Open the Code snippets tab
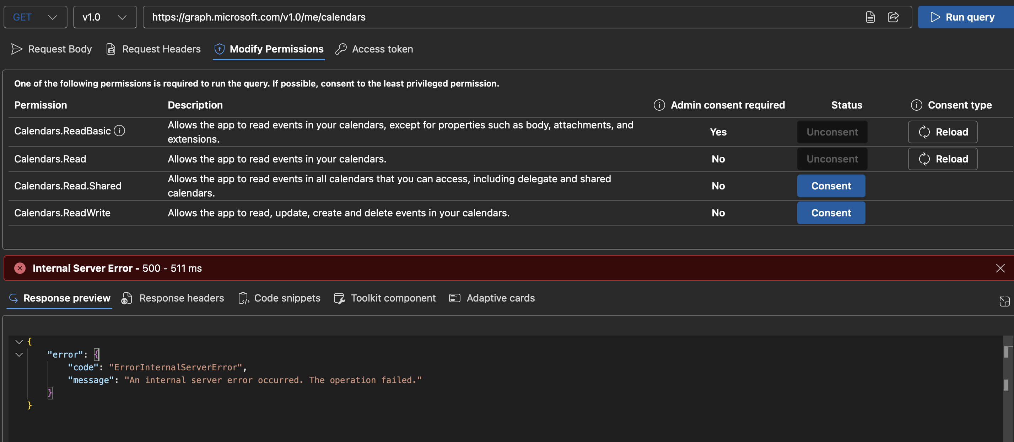Viewport: 1014px width, 442px height. [280, 298]
